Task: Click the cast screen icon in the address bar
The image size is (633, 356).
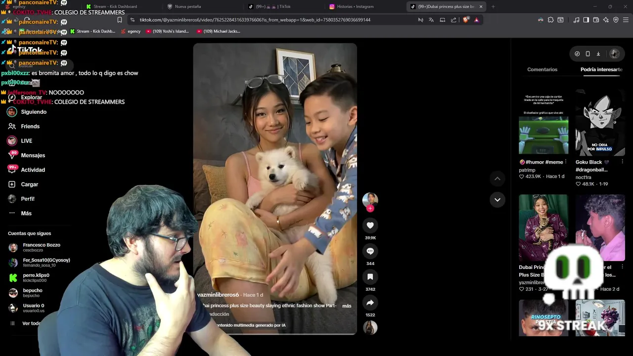Action: coord(442,20)
